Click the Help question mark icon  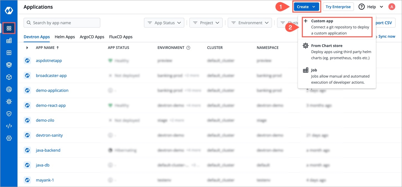click(362, 7)
